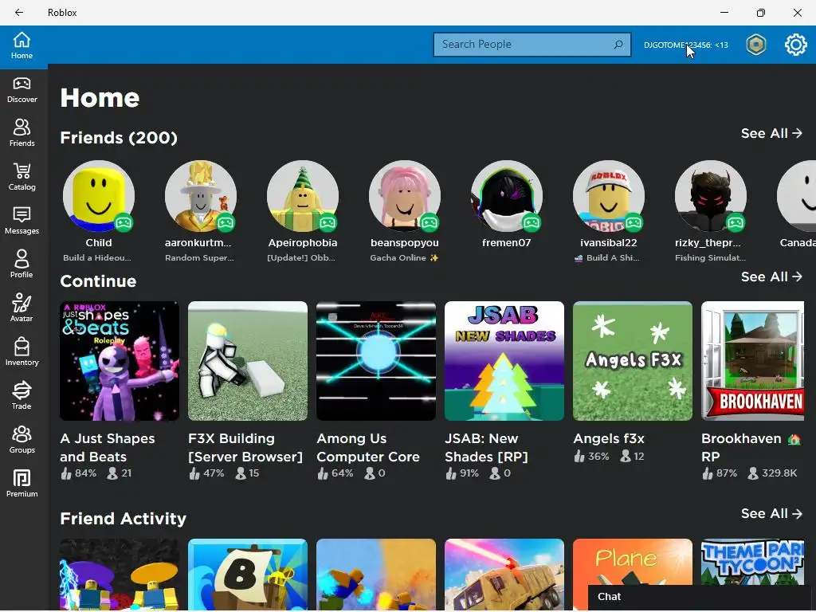Open aaronkurtm's friend avatar
This screenshot has width=816, height=612.
pos(200,196)
